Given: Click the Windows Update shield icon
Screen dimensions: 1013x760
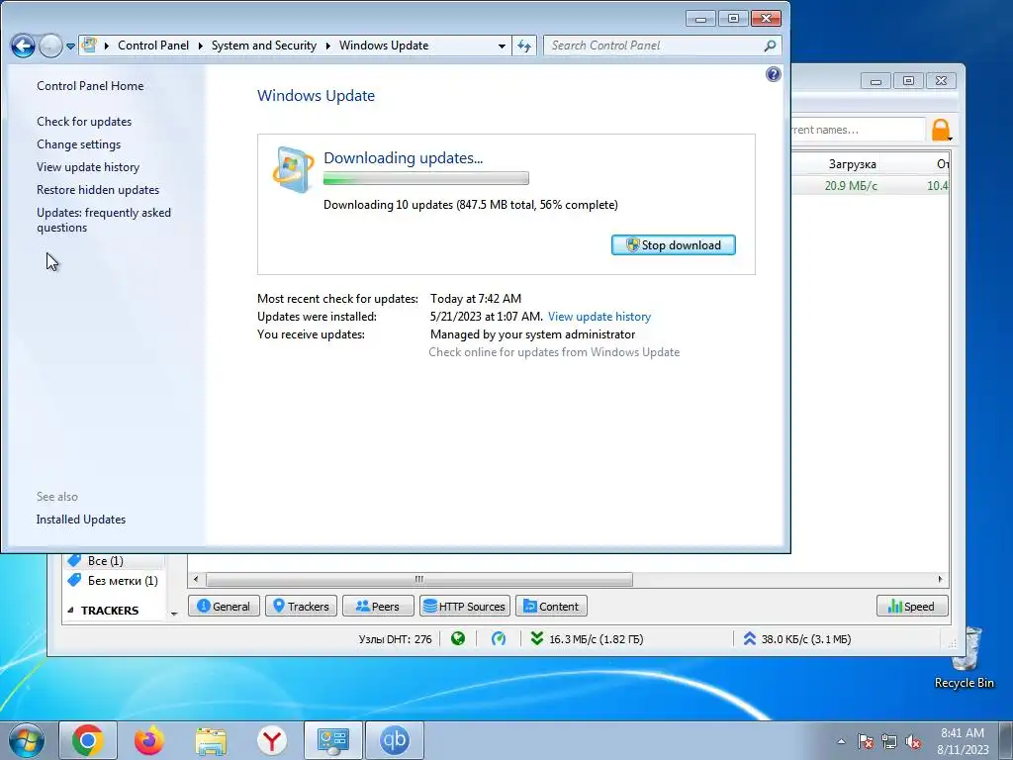Looking at the screenshot, I should coord(293,170).
